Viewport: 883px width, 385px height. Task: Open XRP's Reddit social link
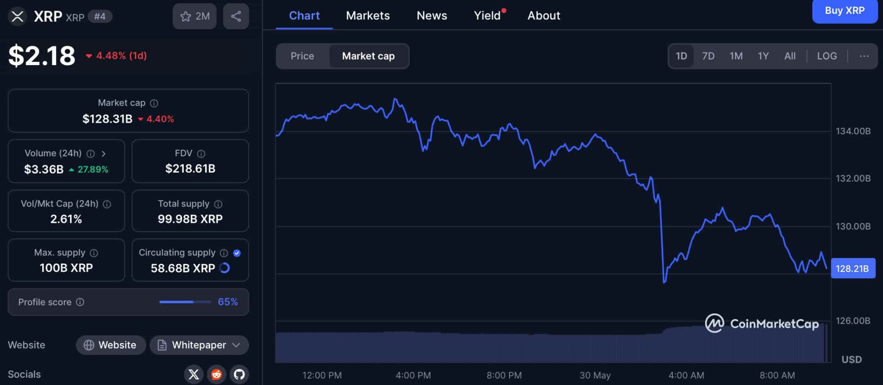click(x=216, y=374)
